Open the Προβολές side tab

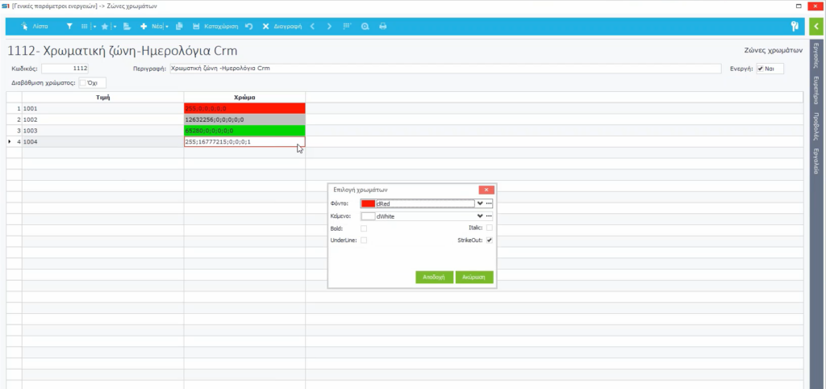[816, 127]
